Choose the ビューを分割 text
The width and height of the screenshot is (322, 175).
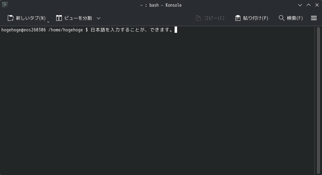pyautogui.click(x=78, y=18)
